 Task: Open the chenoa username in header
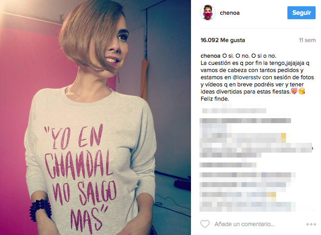point(230,13)
